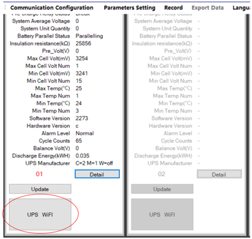Click the Pre_Volt(V) label in unit 01

click(56, 51)
